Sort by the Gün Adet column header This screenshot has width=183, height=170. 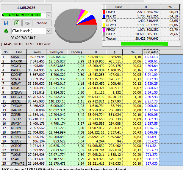pos(151,52)
